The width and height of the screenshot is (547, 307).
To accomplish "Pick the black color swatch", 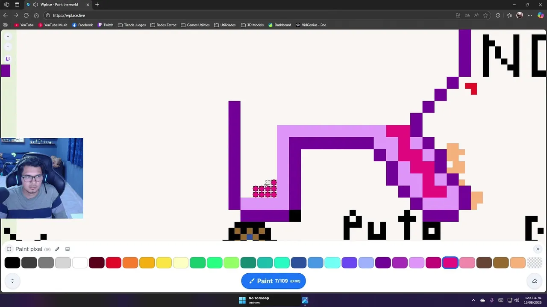I will [12, 263].
